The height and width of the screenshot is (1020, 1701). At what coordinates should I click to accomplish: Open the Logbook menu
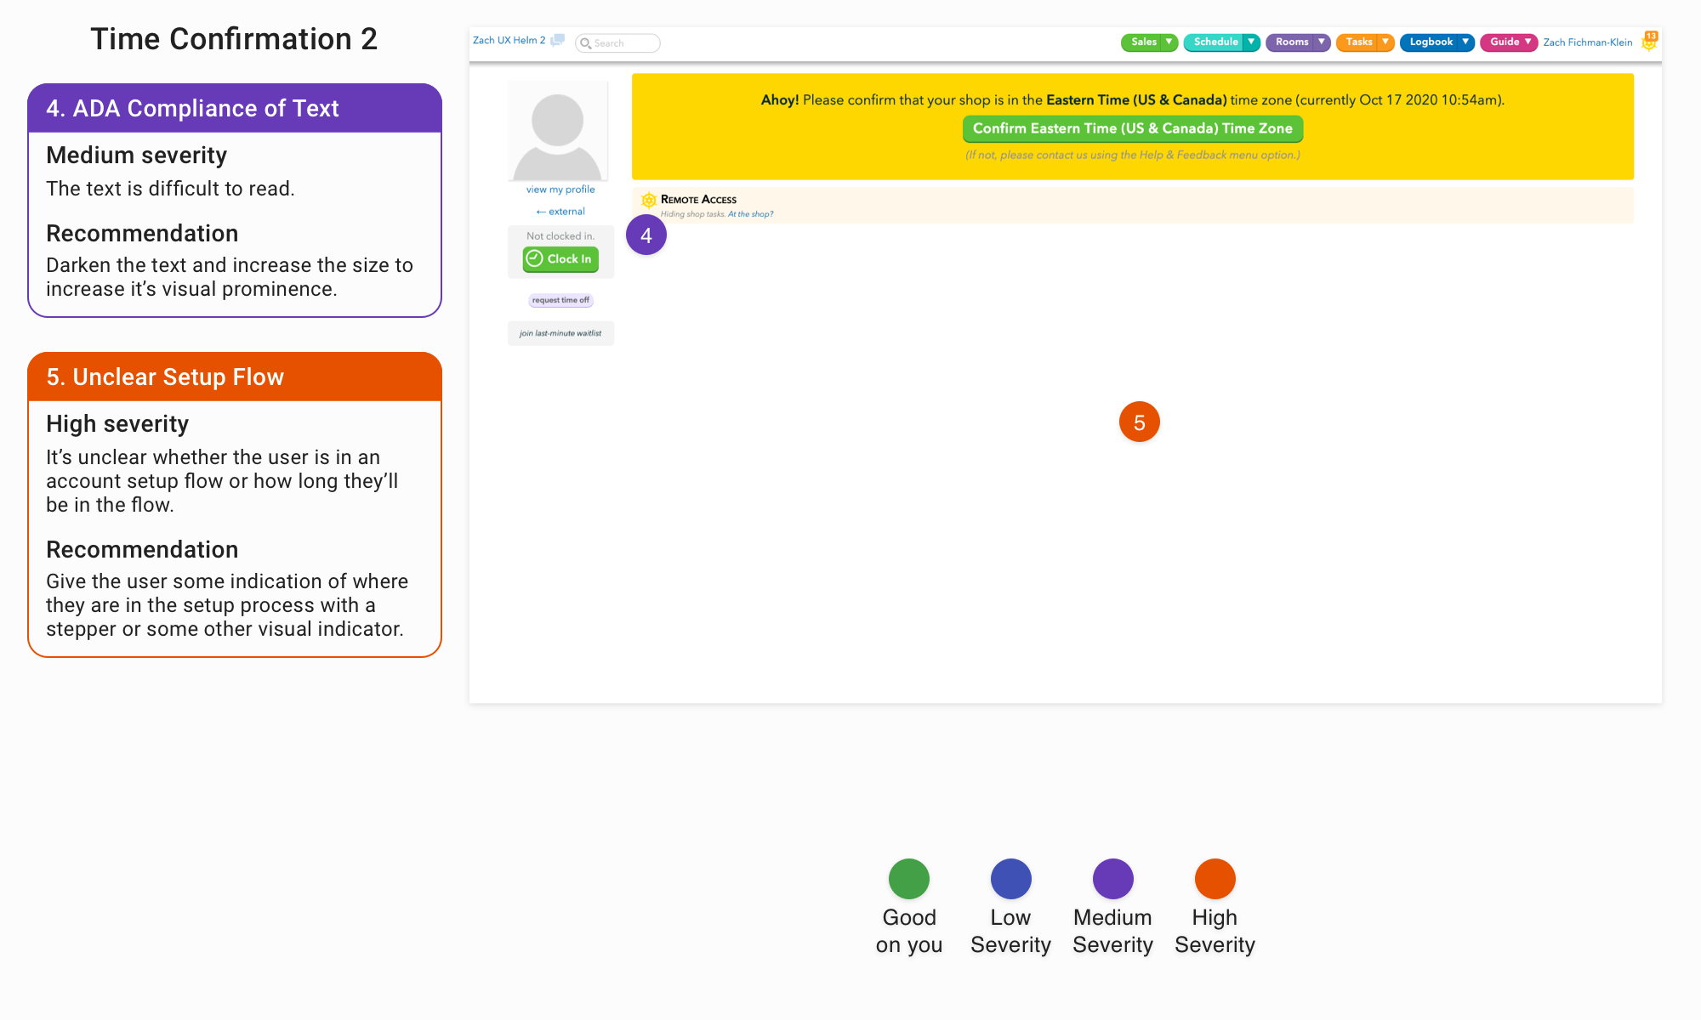[1431, 42]
